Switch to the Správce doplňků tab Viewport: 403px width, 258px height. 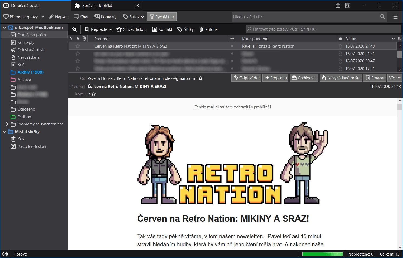pyautogui.click(x=107, y=5)
